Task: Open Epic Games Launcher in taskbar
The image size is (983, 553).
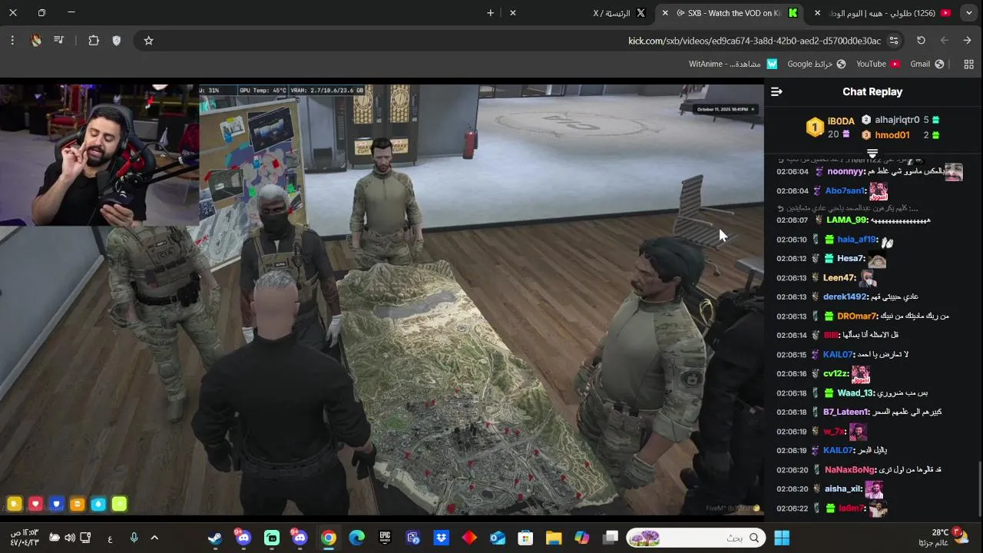Action: pyautogui.click(x=385, y=538)
